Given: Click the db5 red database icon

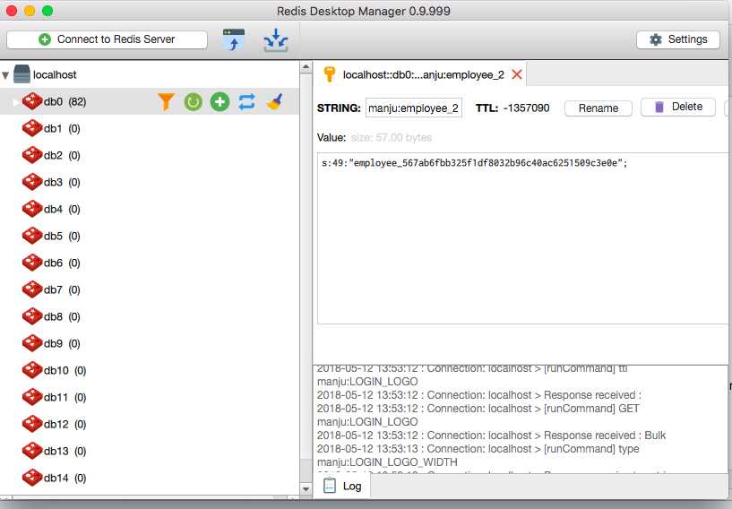Looking at the screenshot, I should click(x=32, y=236).
